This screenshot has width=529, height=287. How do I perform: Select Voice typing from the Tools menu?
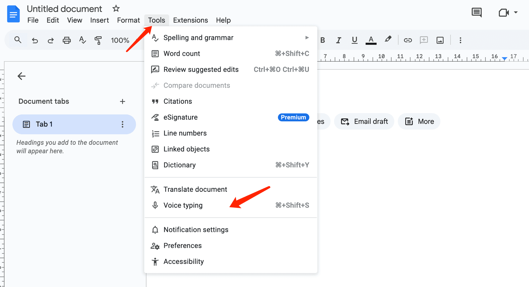tap(183, 205)
